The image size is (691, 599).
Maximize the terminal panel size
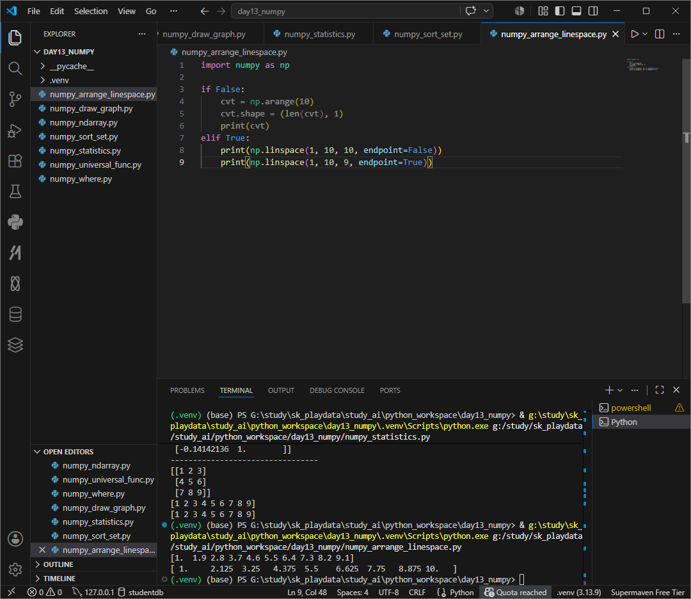pyautogui.click(x=660, y=390)
